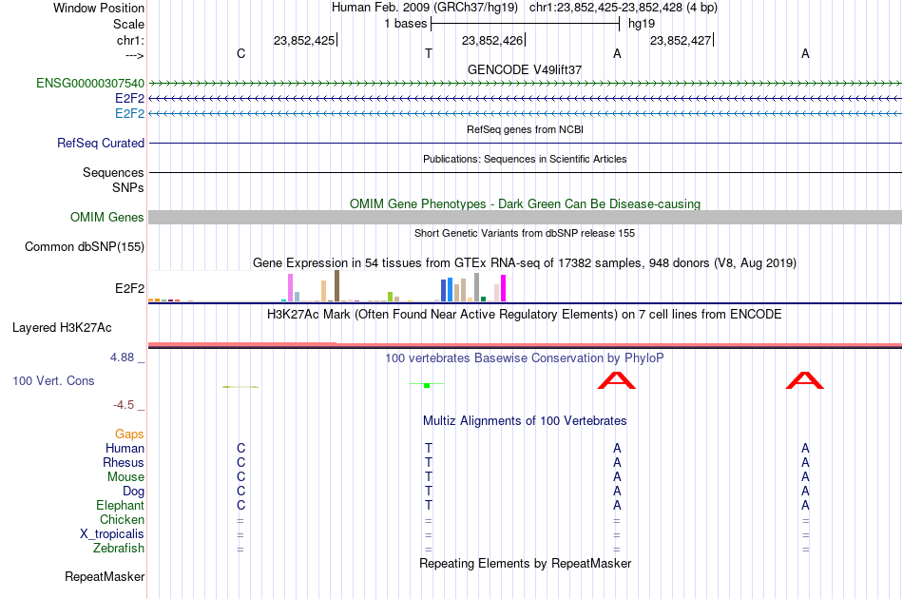The height and width of the screenshot is (599, 903).
Task: Click the 'OMIM Gene Phenotypes' green title
Action: pos(526,203)
